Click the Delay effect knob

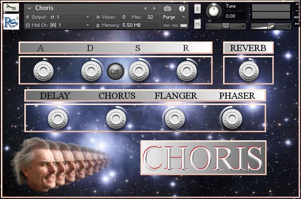[58, 117]
